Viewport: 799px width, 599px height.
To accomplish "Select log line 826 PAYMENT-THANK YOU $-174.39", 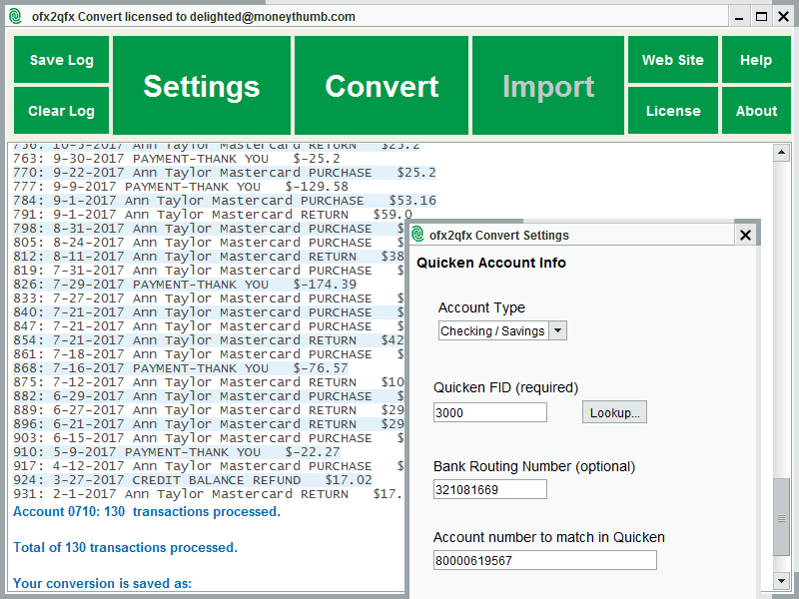I will [x=185, y=285].
